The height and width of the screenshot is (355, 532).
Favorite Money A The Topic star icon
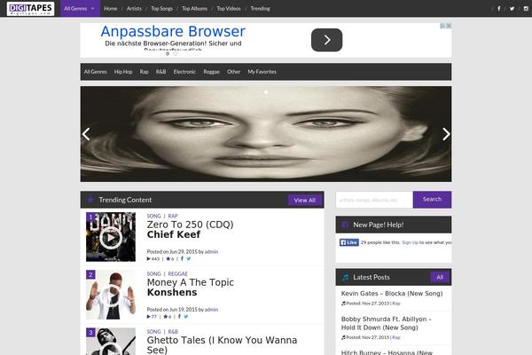(x=165, y=317)
